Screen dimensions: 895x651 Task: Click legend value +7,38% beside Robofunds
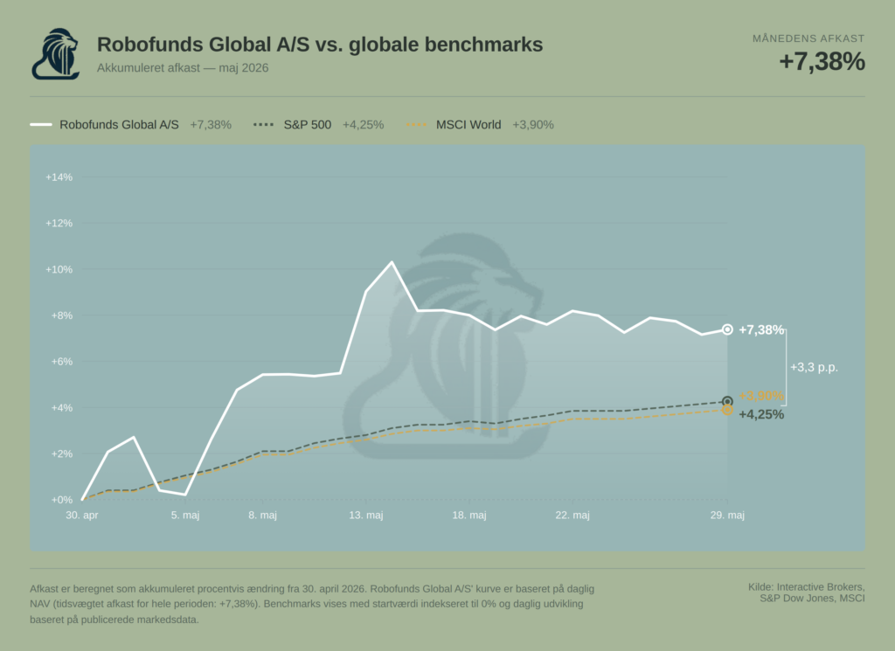point(211,125)
